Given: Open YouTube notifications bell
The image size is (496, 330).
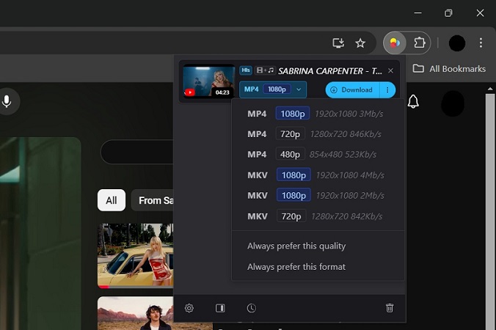Looking at the screenshot, I should coord(413,101).
